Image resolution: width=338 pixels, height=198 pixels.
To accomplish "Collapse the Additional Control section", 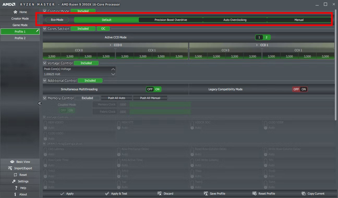I will [x=45, y=81].
